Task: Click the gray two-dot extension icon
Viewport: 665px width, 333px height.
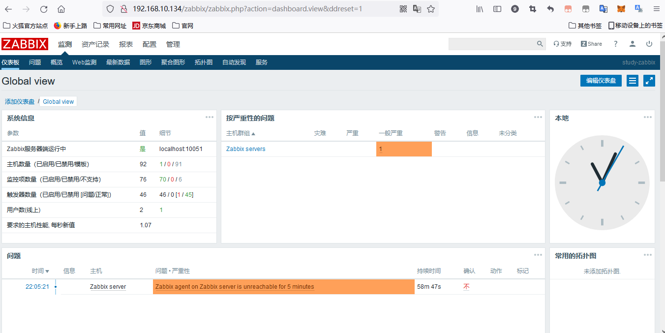Action: tap(586, 9)
